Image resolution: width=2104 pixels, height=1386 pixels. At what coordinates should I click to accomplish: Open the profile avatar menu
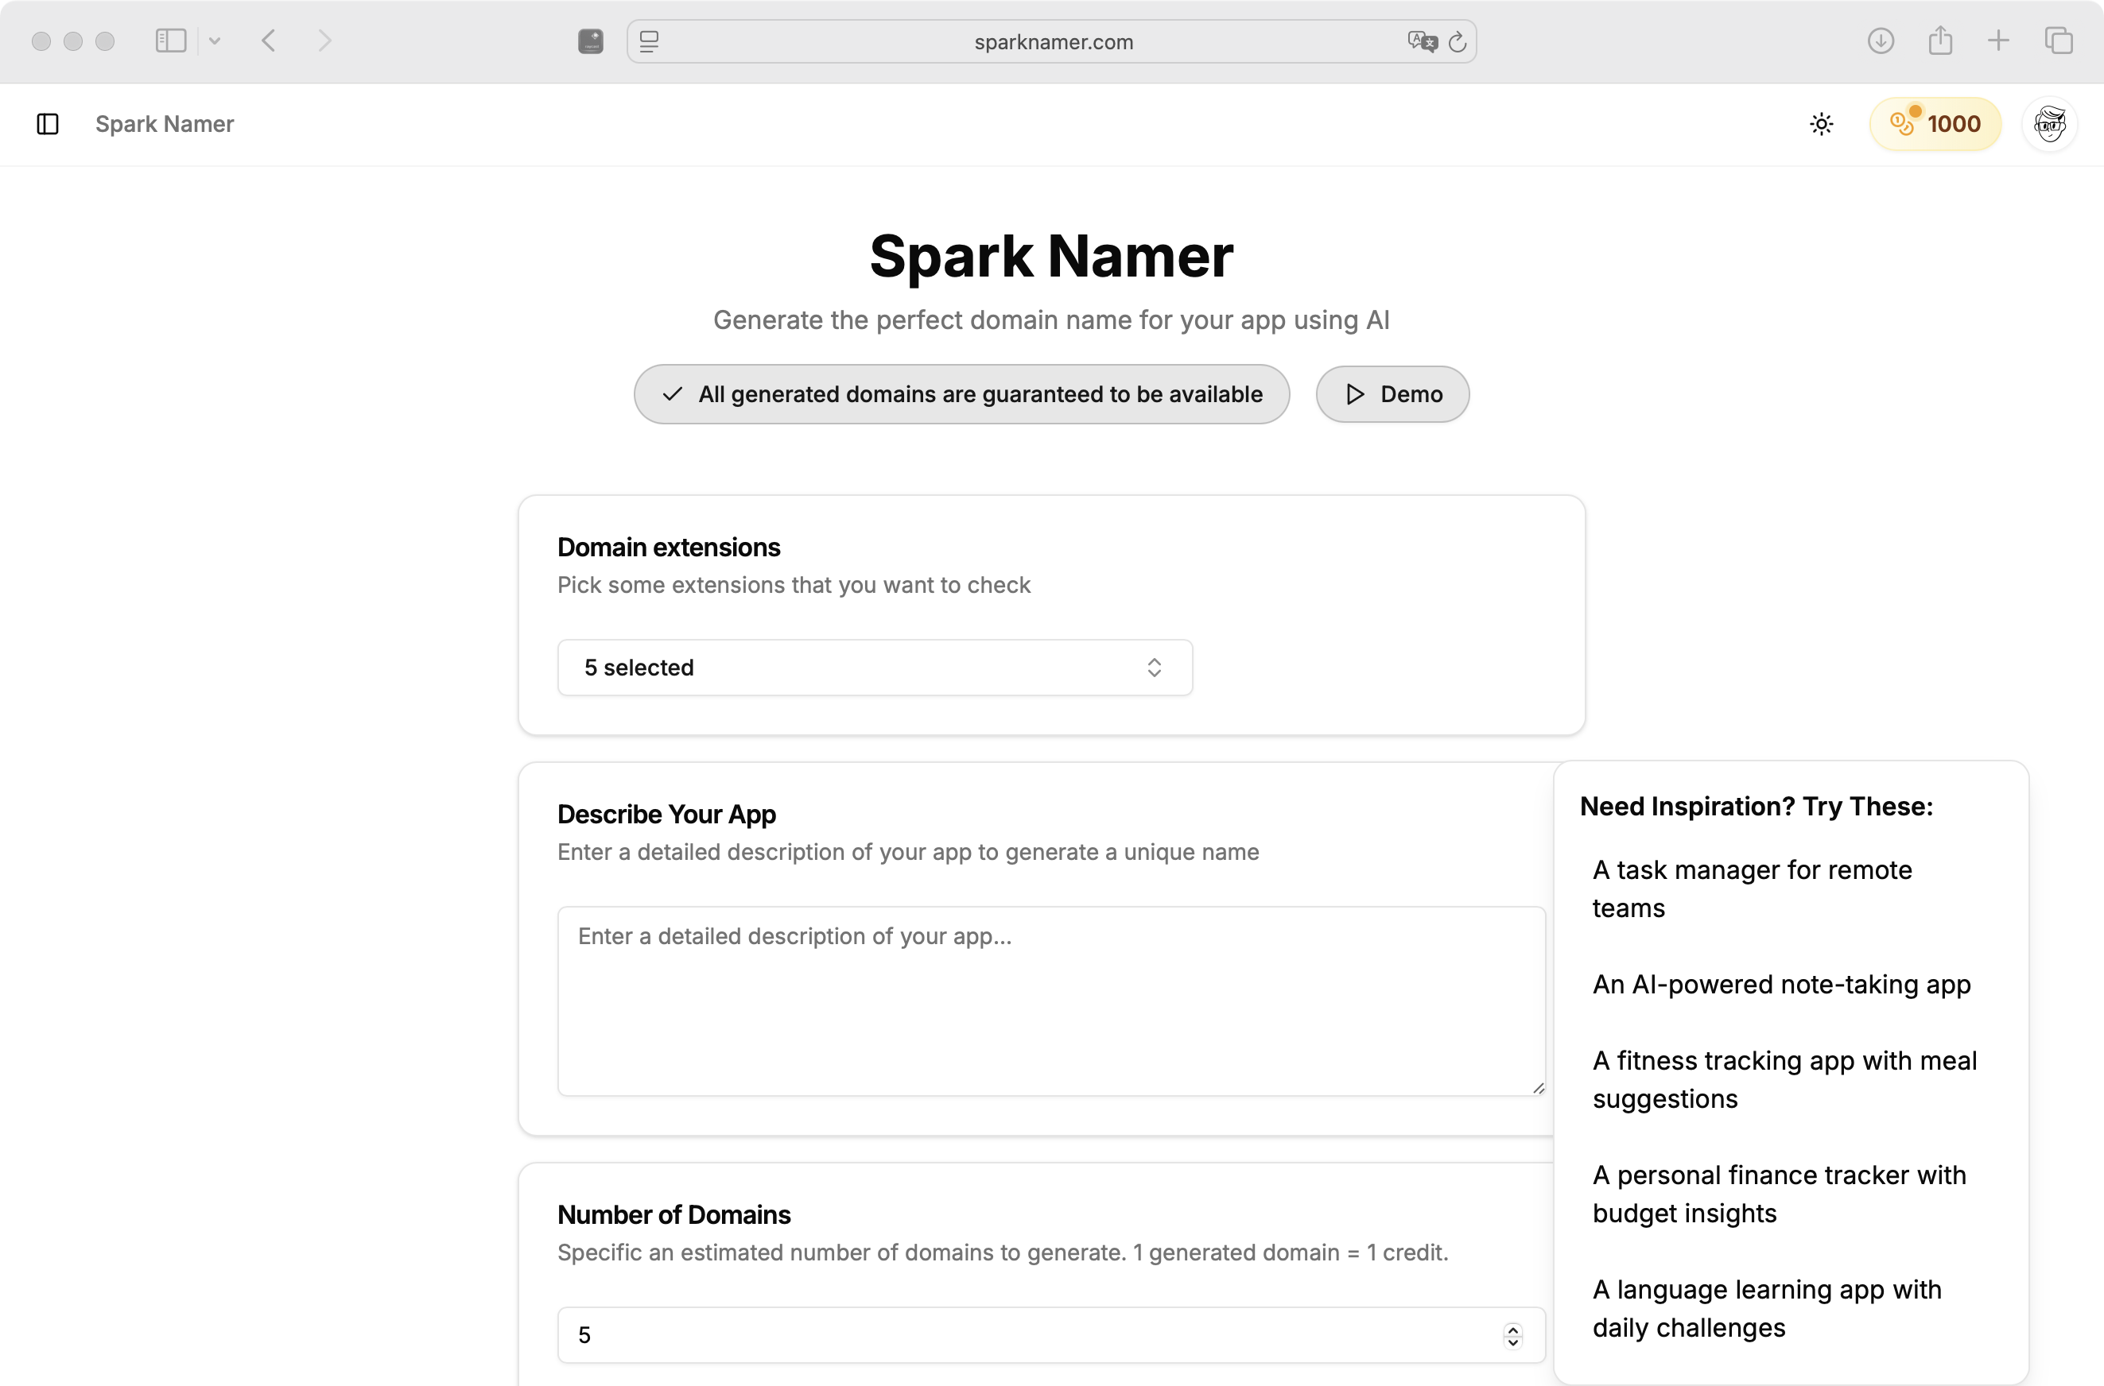(x=2050, y=124)
